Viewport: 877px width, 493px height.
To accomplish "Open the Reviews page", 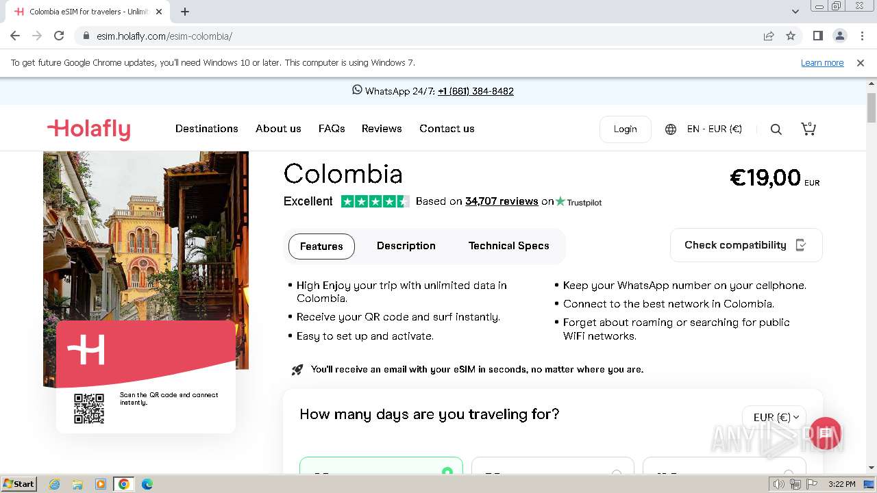I will (382, 129).
